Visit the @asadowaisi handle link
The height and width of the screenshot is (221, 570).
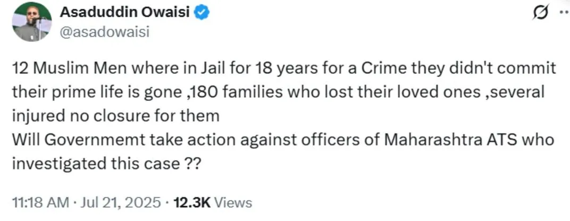[105, 31]
